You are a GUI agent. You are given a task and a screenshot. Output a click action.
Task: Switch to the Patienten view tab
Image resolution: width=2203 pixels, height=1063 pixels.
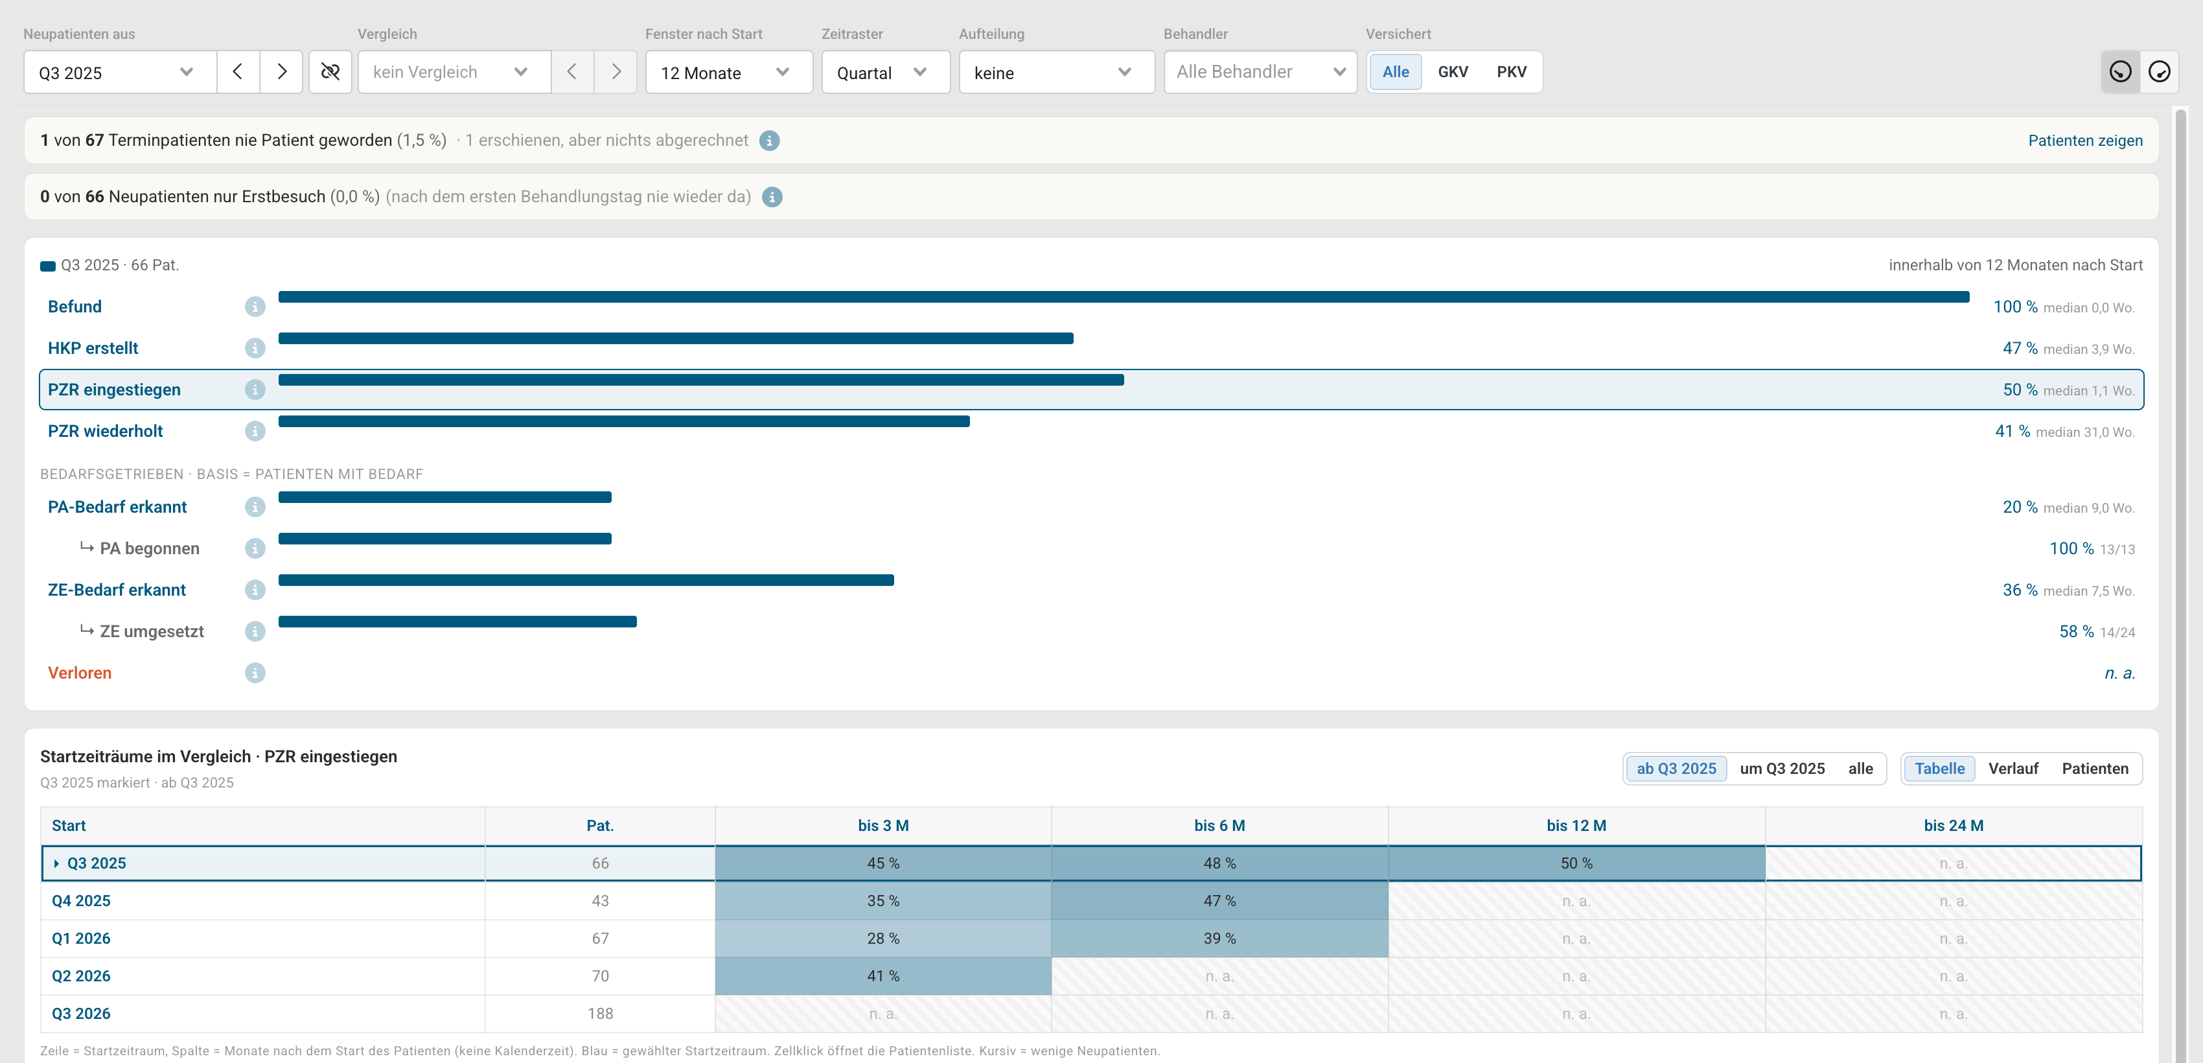point(2094,769)
